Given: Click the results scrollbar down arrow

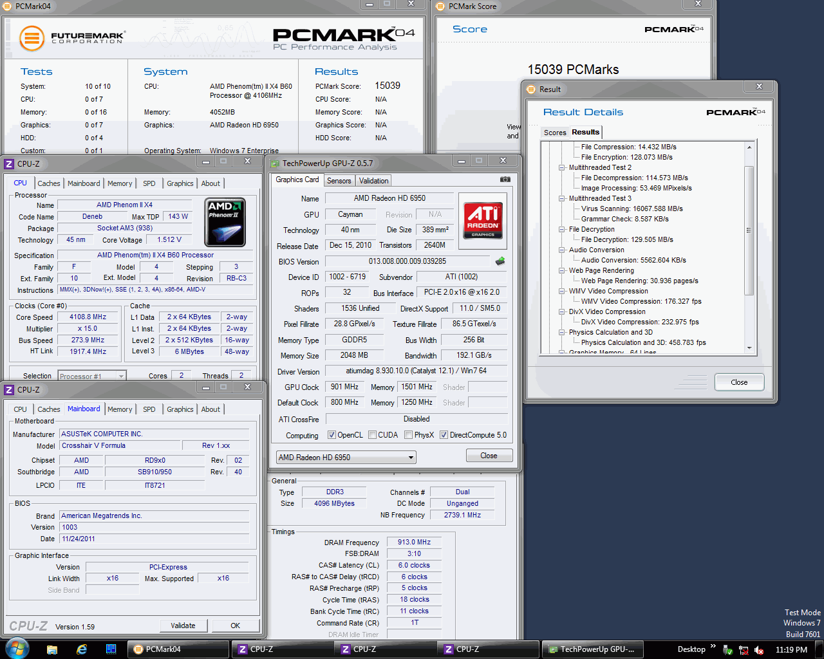Looking at the screenshot, I should tap(749, 348).
